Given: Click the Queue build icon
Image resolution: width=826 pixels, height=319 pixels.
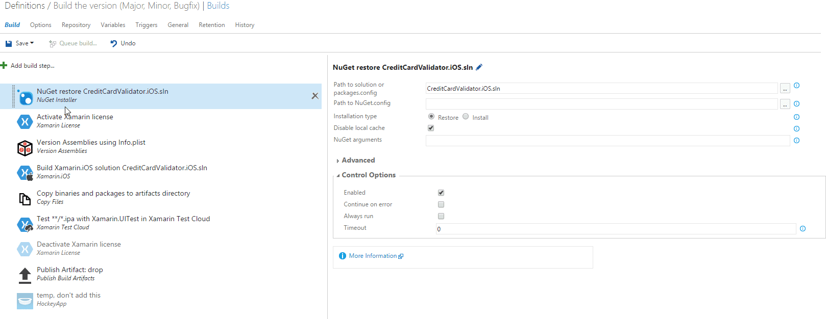Looking at the screenshot, I should click(53, 43).
